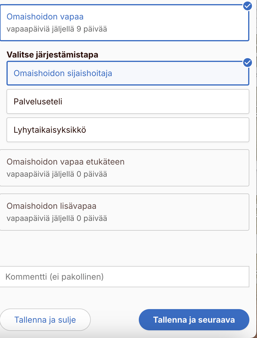This screenshot has height=338, width=257.
Task: Click the 'vapaapäiviä jäljellä 9 päivää' text
Action: point(57,29)
